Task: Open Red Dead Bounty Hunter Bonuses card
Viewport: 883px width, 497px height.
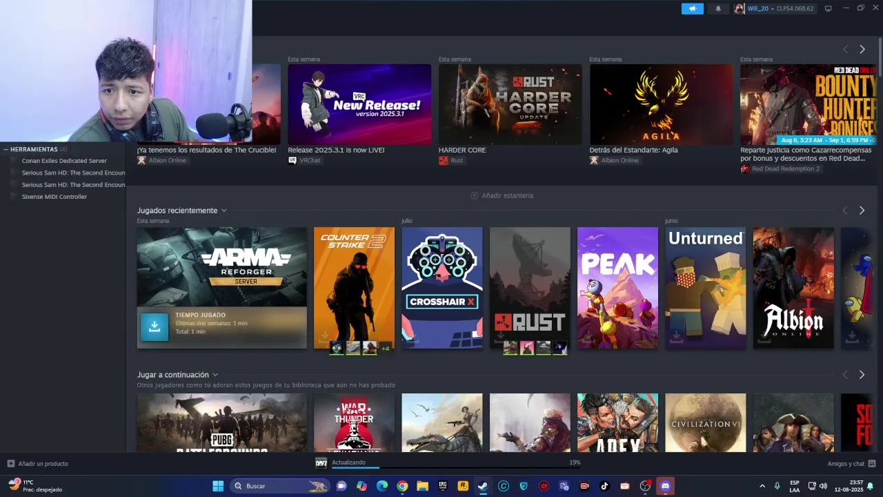Action: pyautogui.click(x=808, y=104)
